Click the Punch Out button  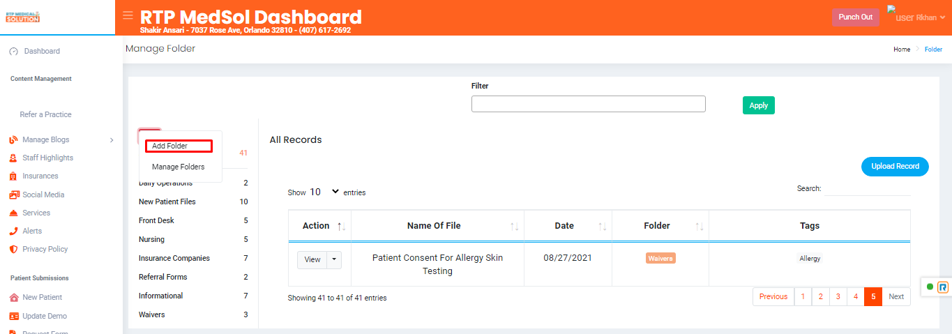856,17
